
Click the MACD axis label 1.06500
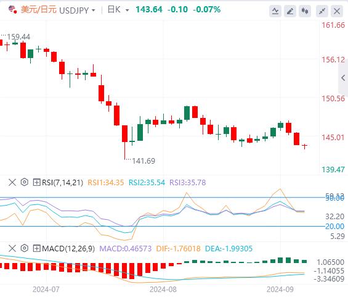click(331, 262)
